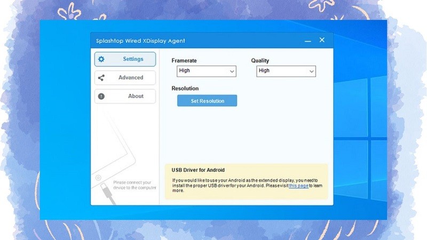The width and height of the screenshot is (427, 240).
Task: Open the Settings tab
Action: tap(125, 59)
